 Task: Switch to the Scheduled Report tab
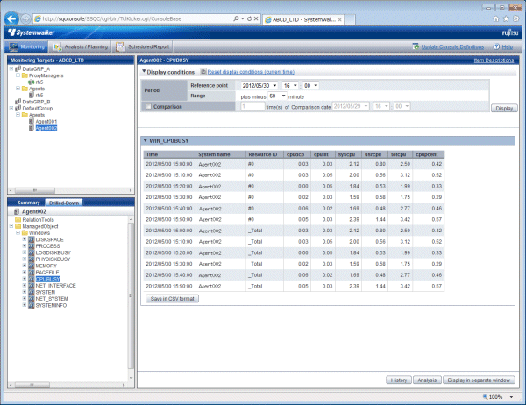143,46
